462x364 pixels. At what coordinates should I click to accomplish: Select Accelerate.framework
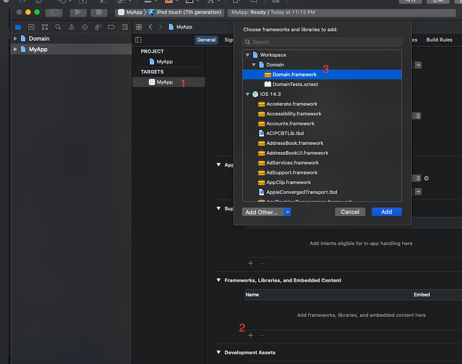point(322,104)
